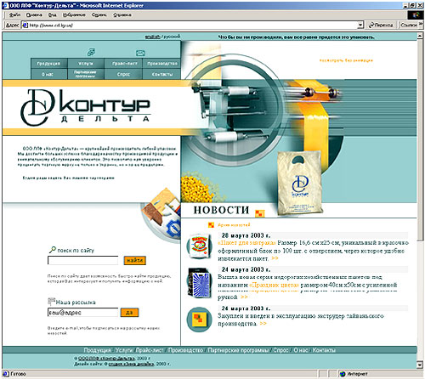Open the Услуги navigation tab

click(86, 64)
